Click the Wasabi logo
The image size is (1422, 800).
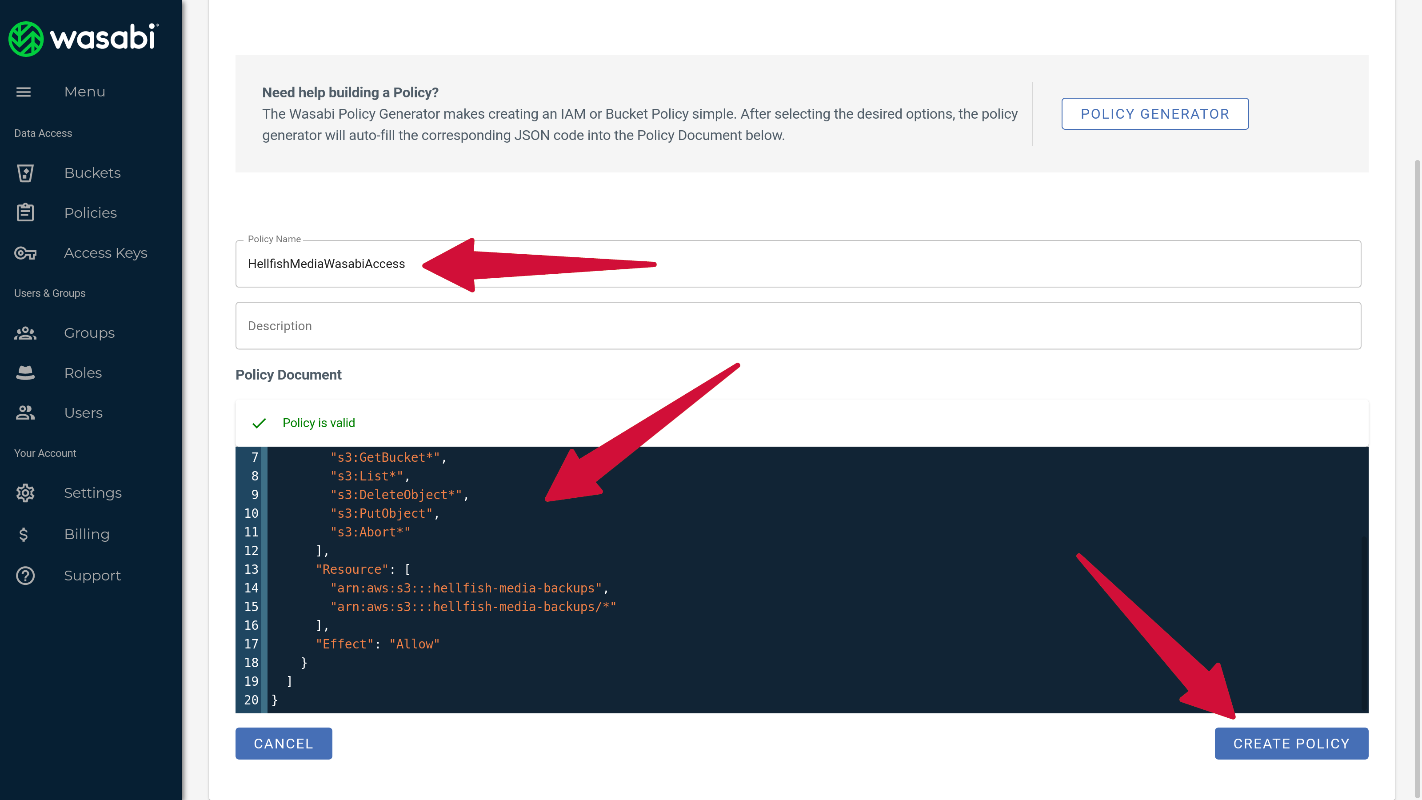pyautogui.click(x=84, y=39)
